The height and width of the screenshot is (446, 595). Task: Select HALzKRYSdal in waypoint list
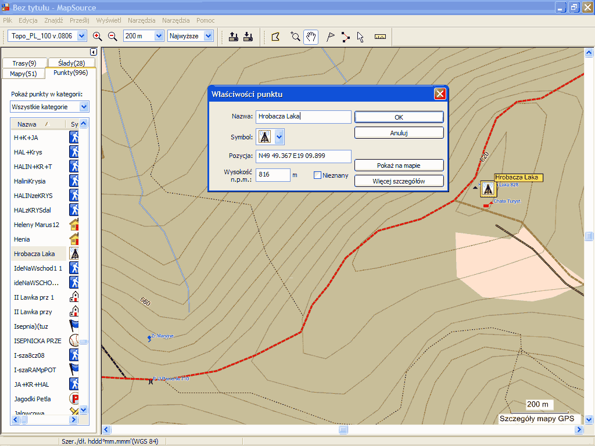[33, 210]
